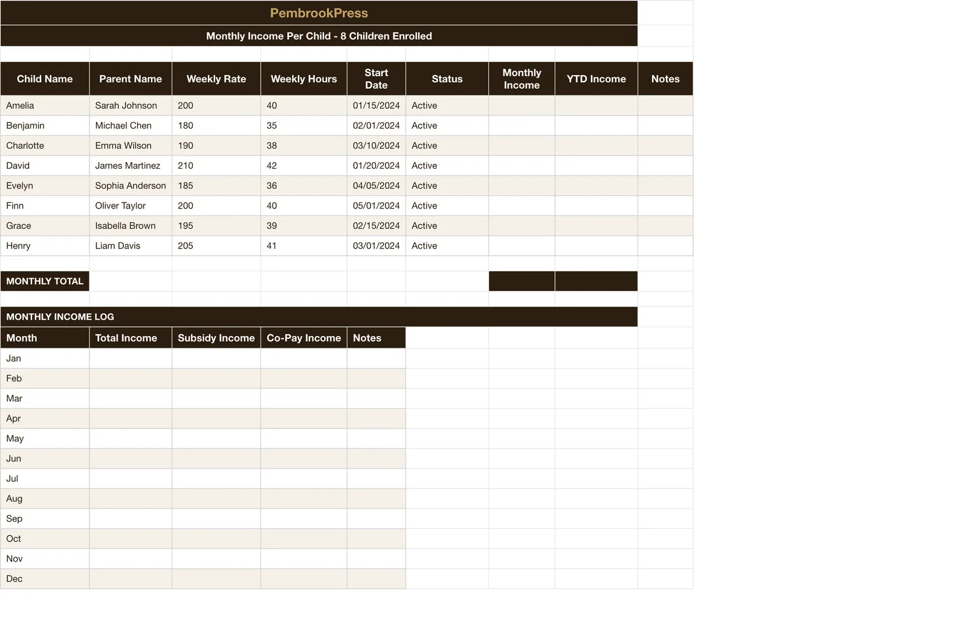
Task: Click the Henry child name cell
Action: tap(45, 245)
